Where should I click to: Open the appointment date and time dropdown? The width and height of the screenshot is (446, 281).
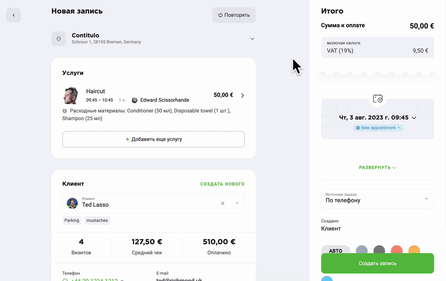377,117
